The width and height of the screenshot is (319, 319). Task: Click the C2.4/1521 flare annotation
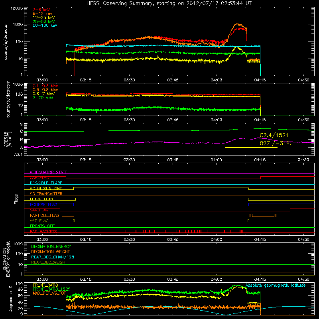coord(274,135)
